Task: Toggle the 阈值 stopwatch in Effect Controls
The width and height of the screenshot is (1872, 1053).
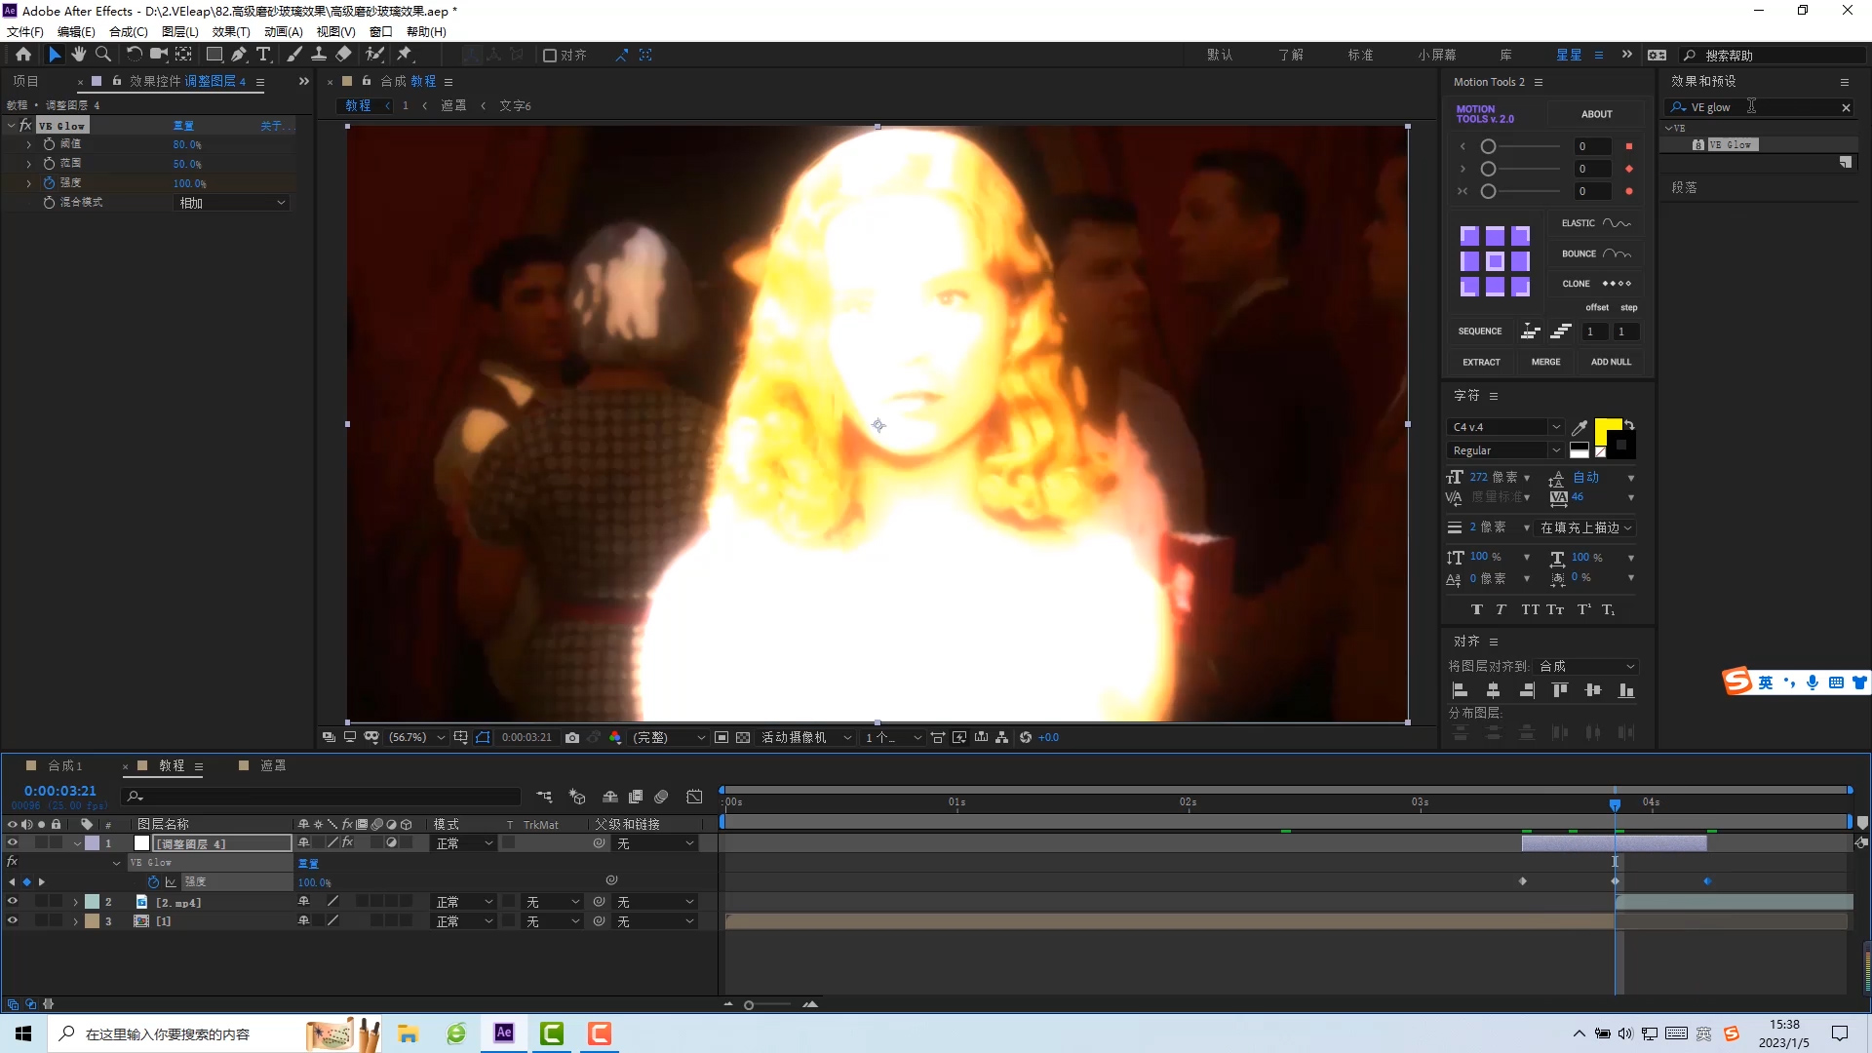Action: pos(49,143)
